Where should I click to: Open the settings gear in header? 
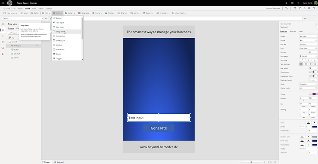(x=292, y=3)
